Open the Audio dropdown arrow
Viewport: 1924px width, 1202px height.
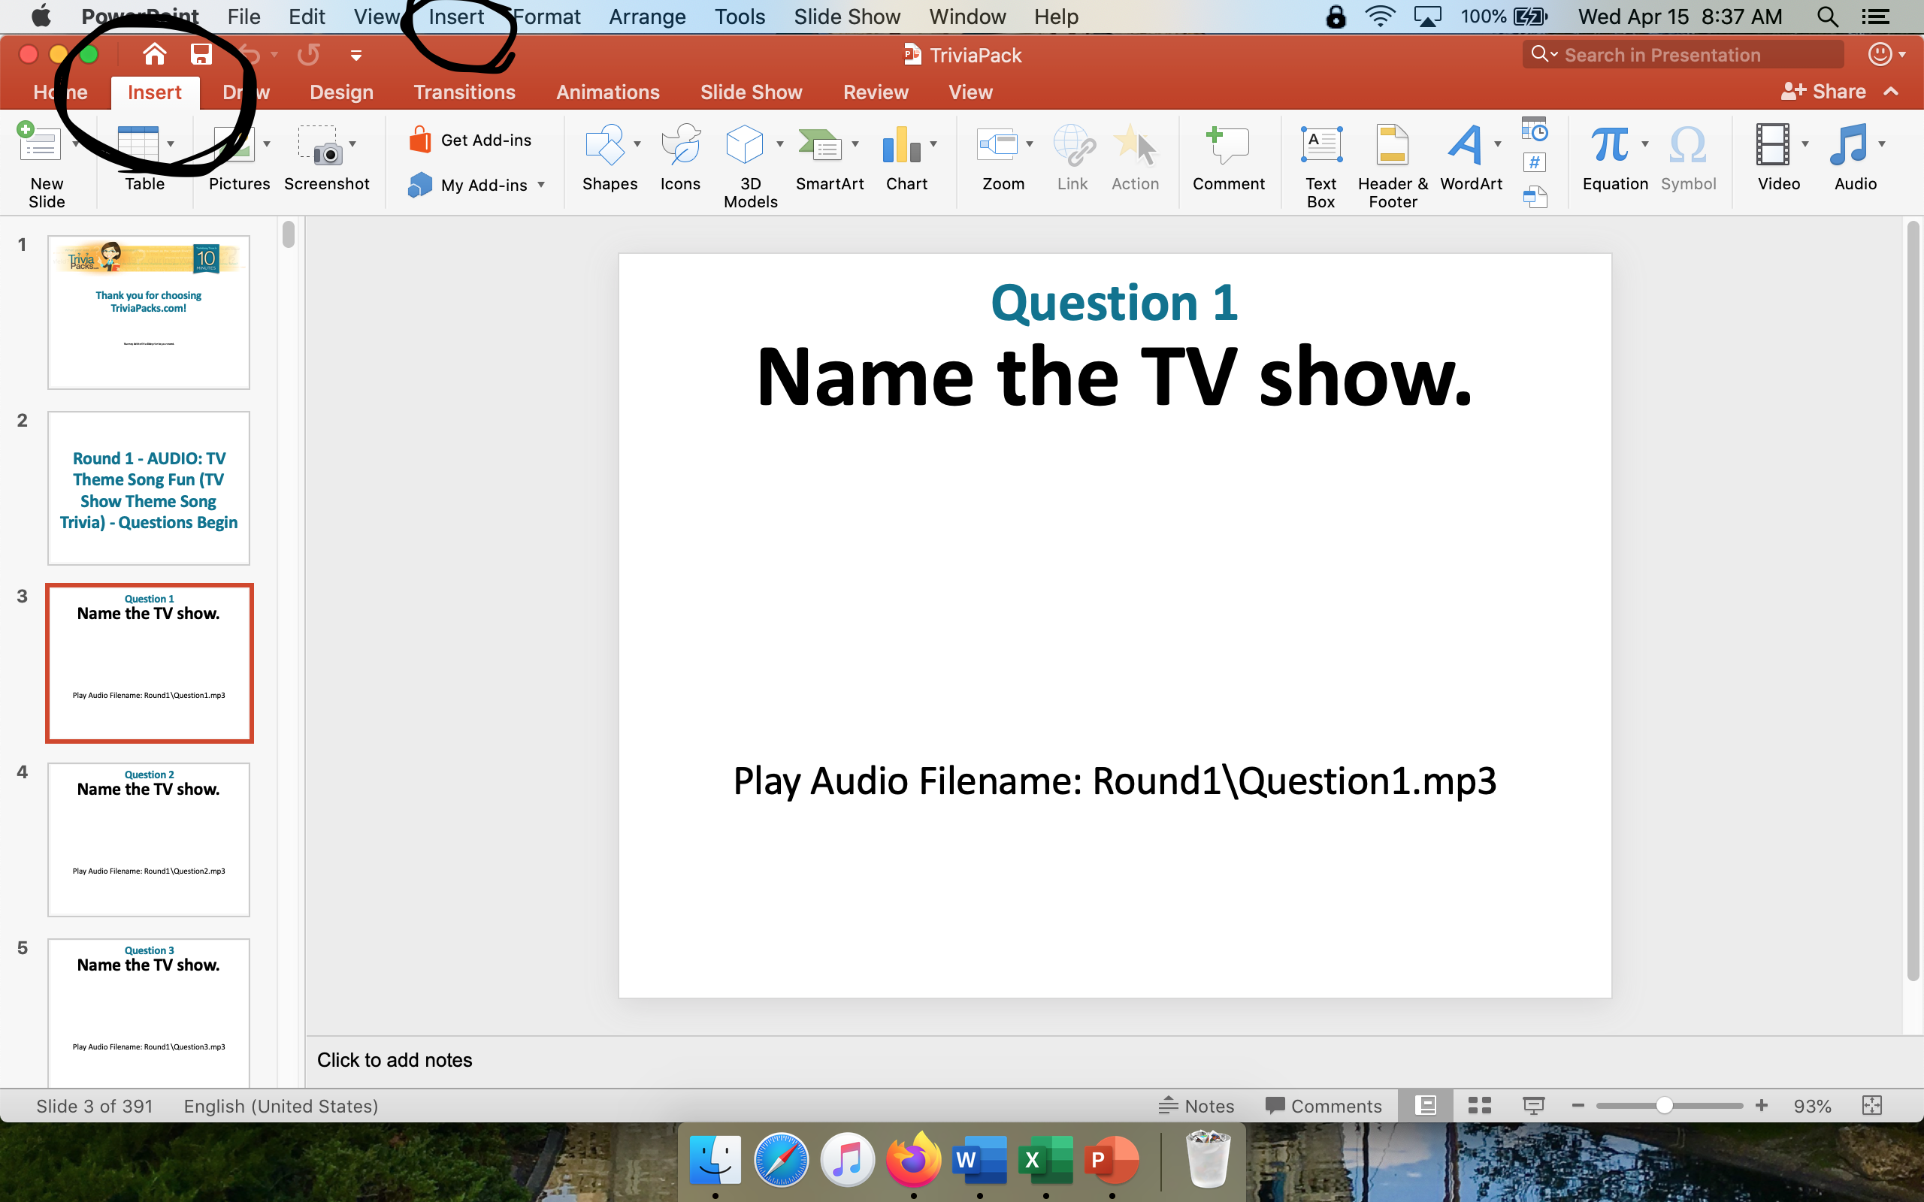pyautogui.click(x=1881, y=144)
